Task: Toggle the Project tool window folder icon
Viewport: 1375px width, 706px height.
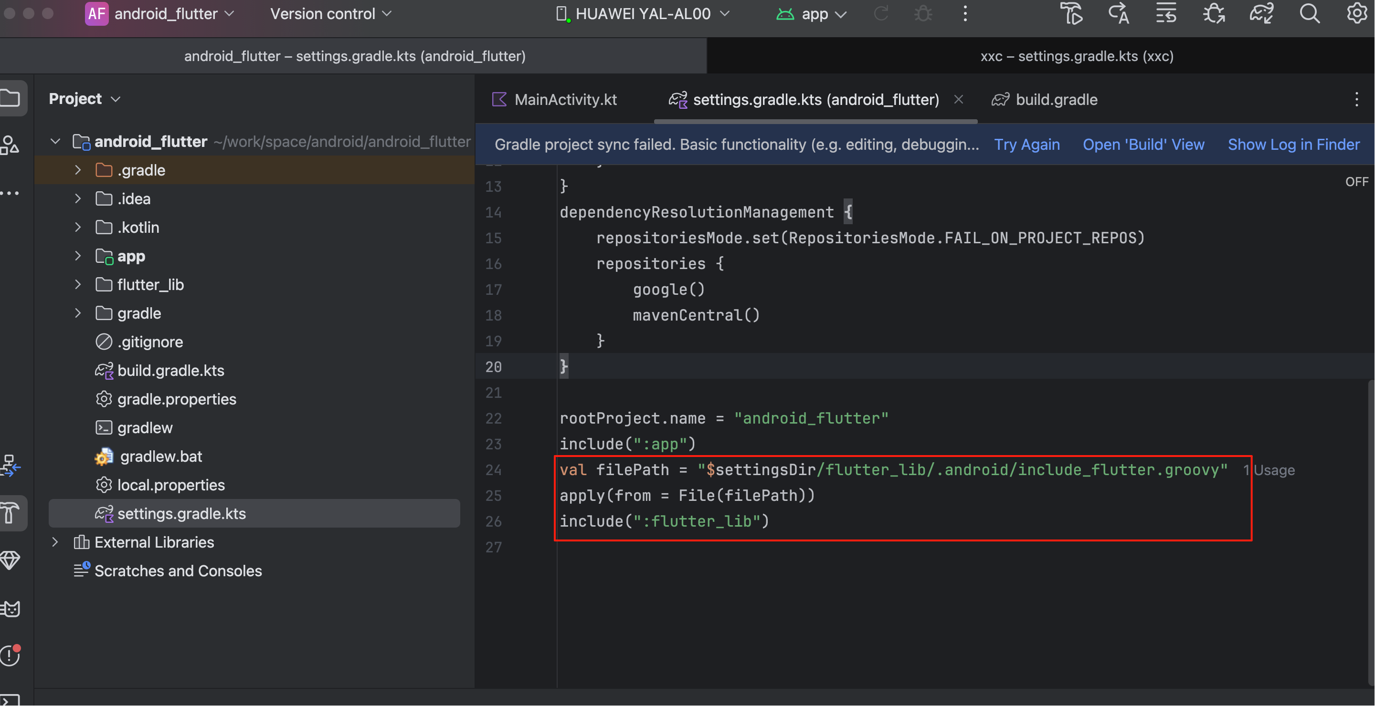Action: click(x=11, y=98)
